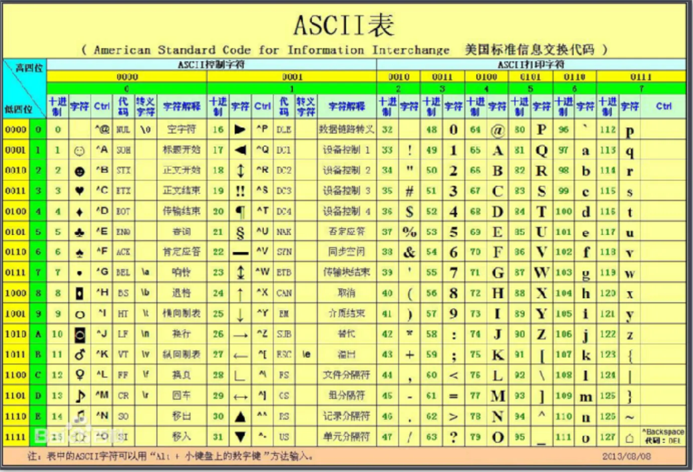The image size is (693, 472).
Task: Select the male gender symbol
Action: click(x=79, y=355)
